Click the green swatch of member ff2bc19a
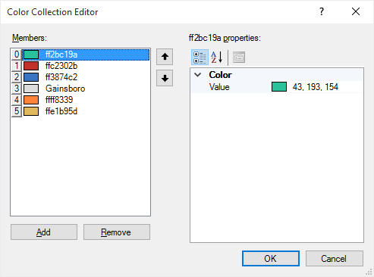The width and height of the screenshot is (374, 277). (31, 54)
